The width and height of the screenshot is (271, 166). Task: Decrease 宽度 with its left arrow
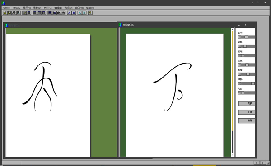[x=239, y=74]
